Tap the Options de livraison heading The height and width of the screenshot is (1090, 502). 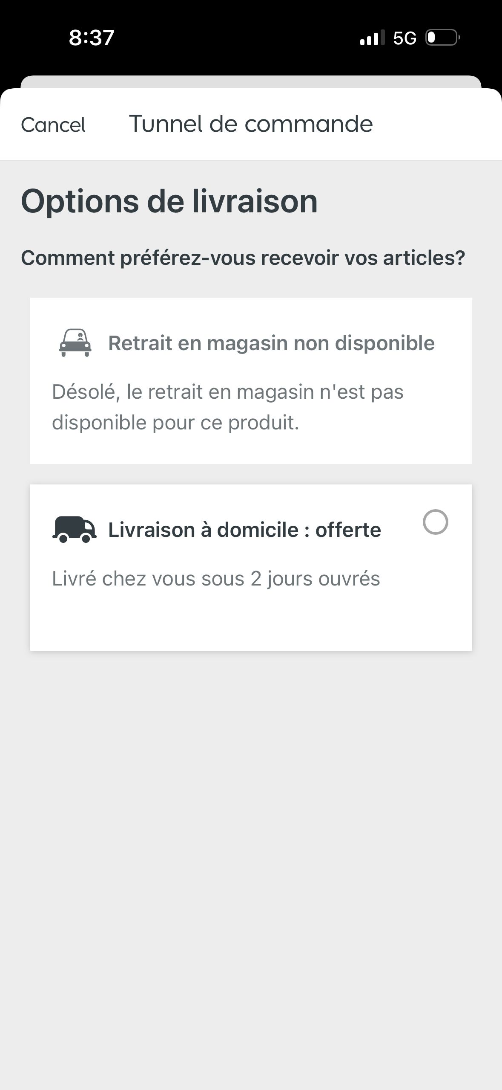pyautogui.click(x=169, y=201)
